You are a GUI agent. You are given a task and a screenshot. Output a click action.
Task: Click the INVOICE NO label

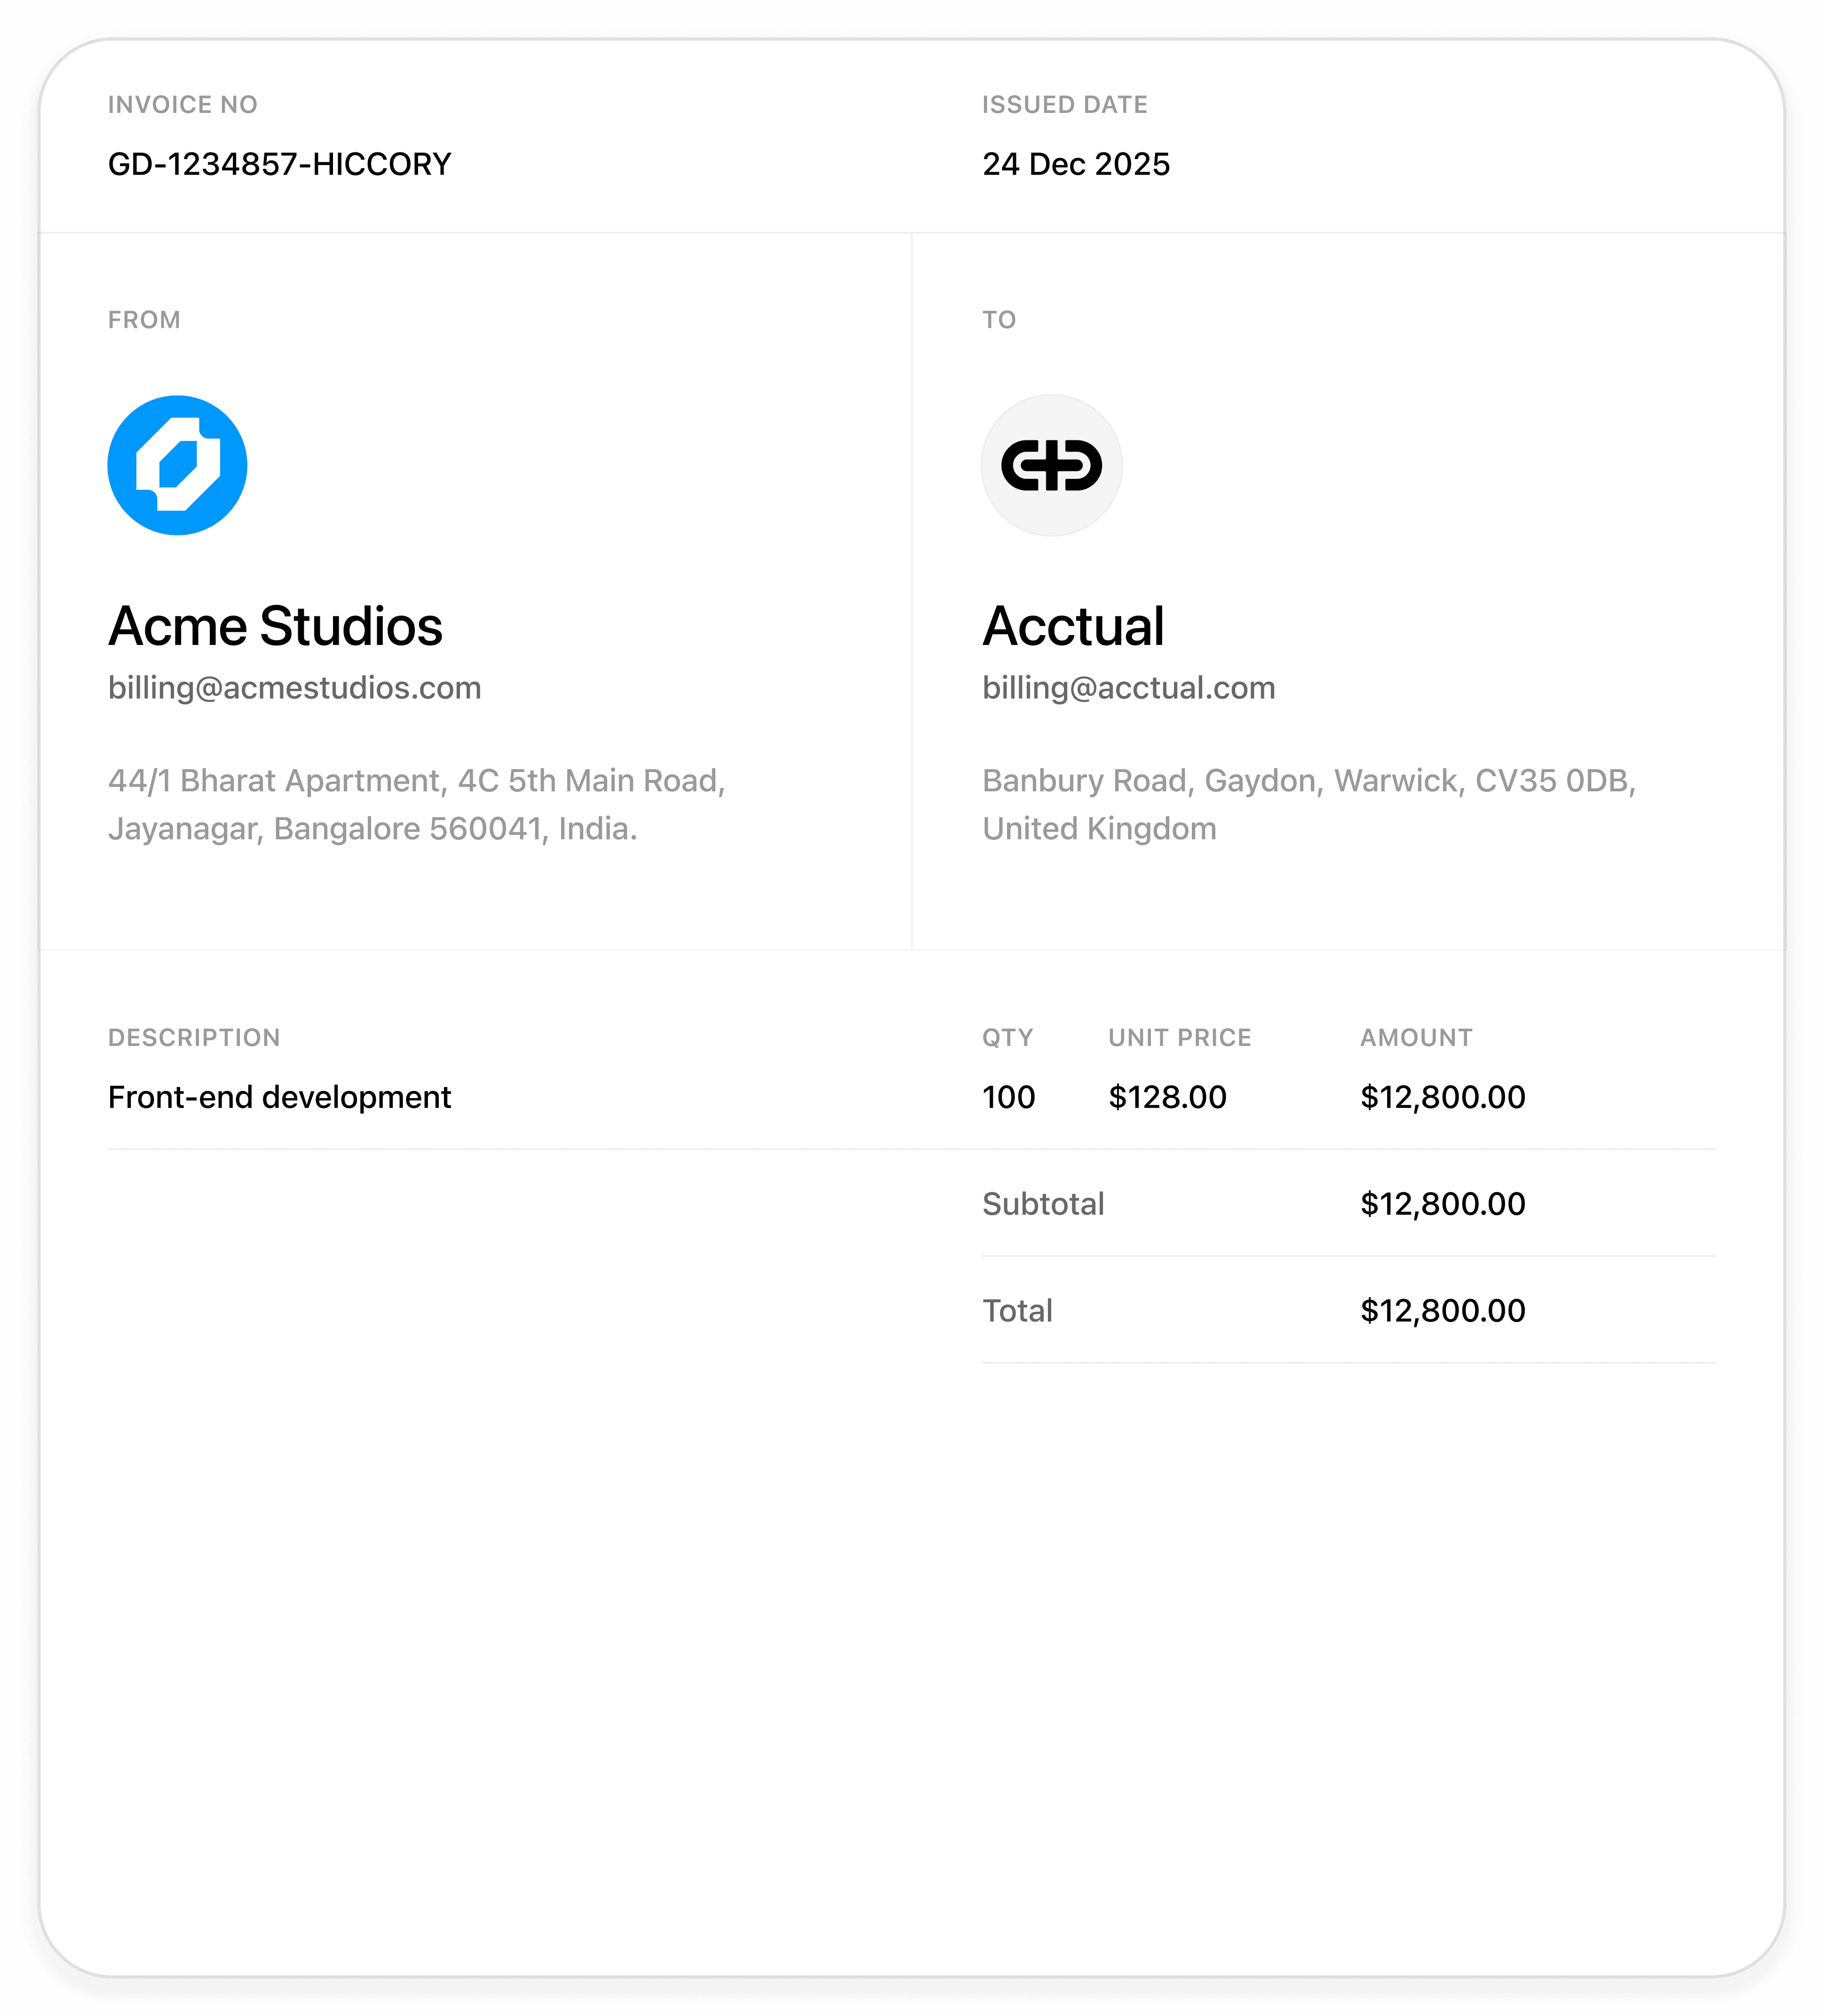click(x=182, y=105)
